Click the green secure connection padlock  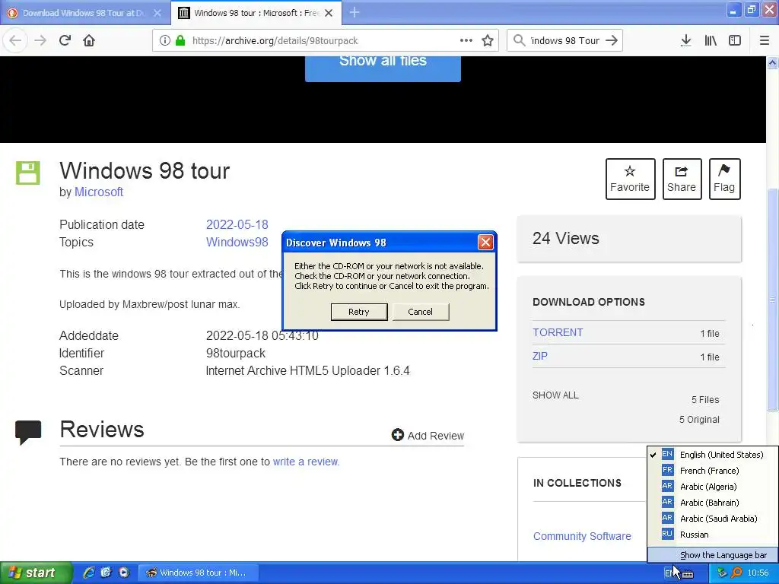(x=180, y=41)
